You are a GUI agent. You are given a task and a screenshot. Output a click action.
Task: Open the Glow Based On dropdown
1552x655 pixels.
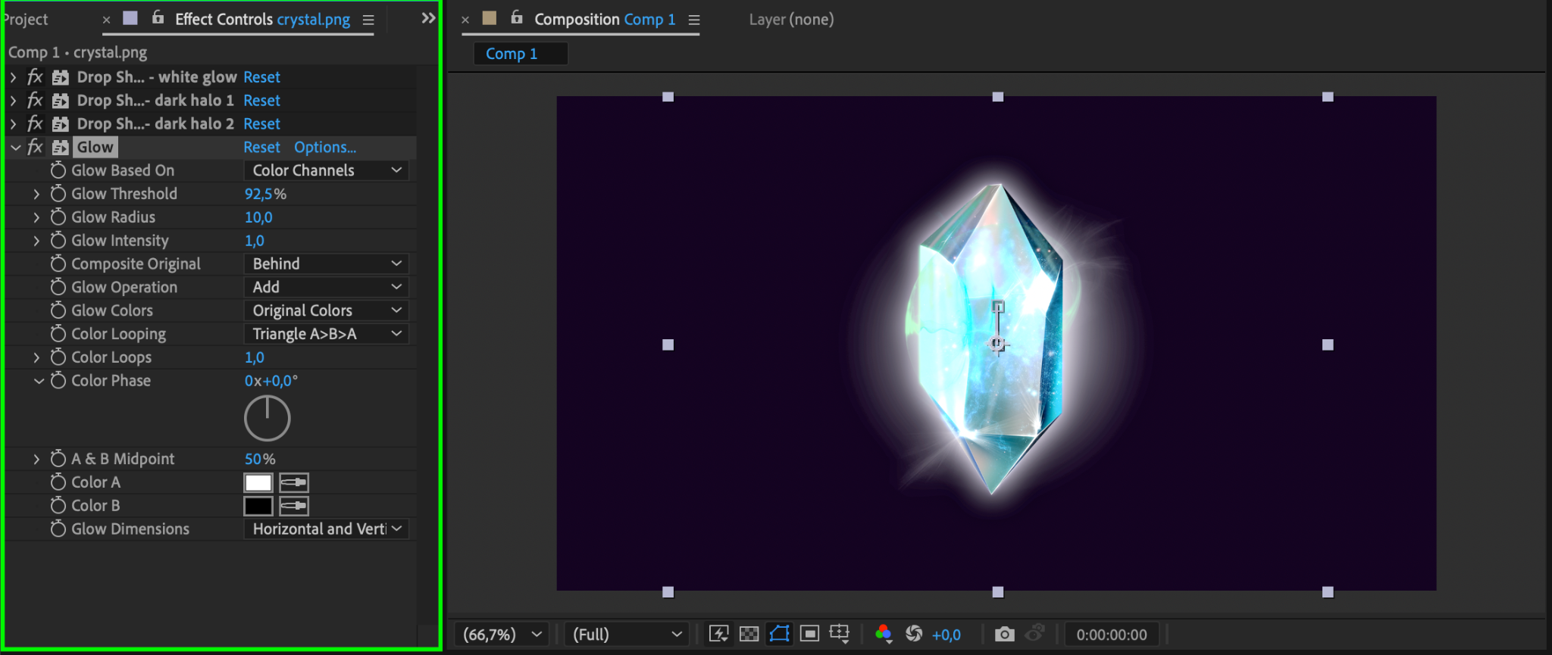pyautogui.click(x=326, y=170)
